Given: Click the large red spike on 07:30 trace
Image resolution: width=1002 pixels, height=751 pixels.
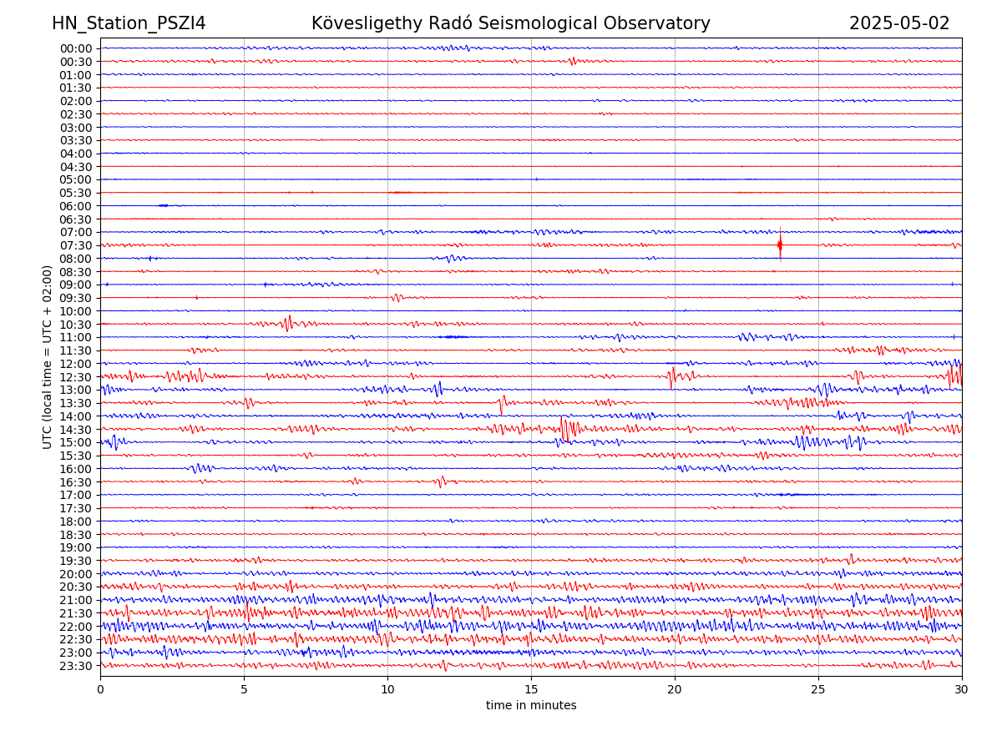Looking at the screenshot, I should (780, 244).
